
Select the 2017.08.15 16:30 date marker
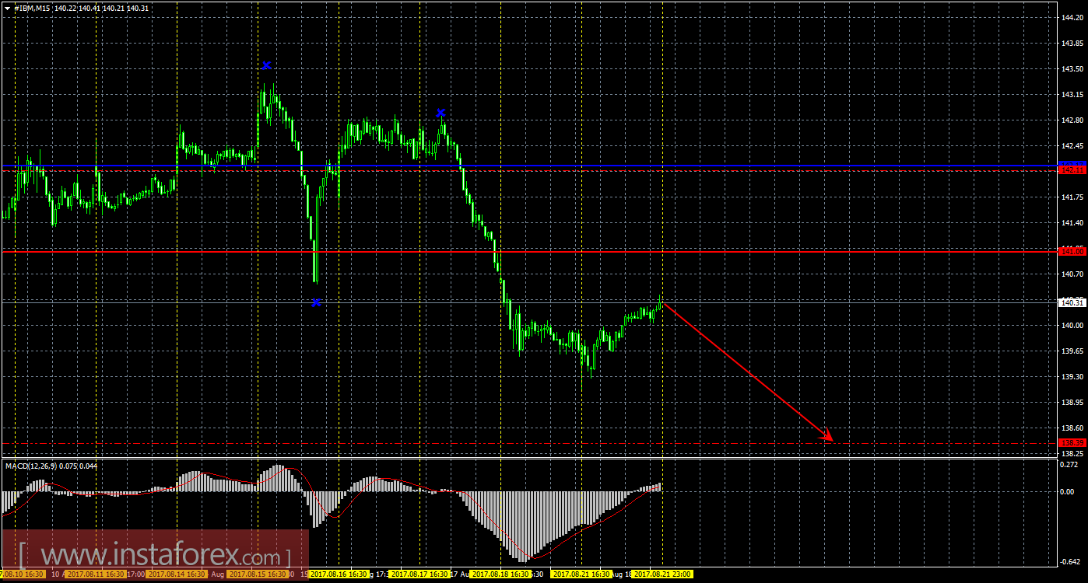tap(258, 574)
